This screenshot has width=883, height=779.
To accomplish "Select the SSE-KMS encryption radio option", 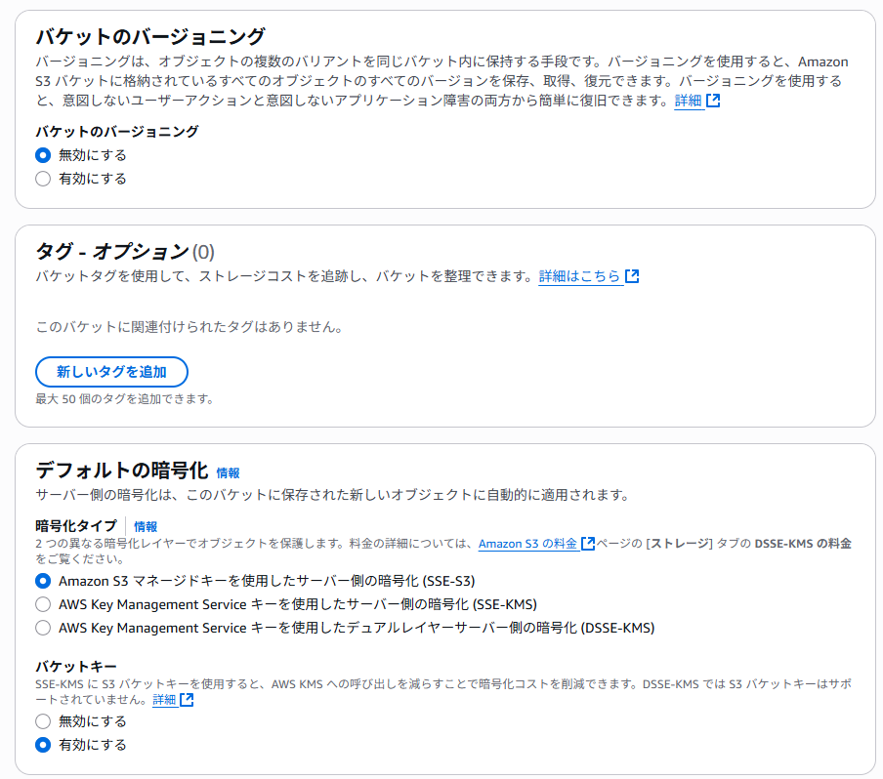I will pyautogui.click(x=43, y=604).
